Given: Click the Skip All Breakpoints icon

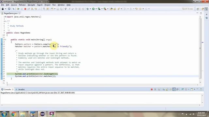Looking at the screenshot, I should pyautogui.click(x=13, y=9).
